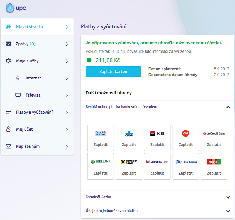Open the Hlavní stránka menu item
The image size is (235, 220).
[37, 27]
